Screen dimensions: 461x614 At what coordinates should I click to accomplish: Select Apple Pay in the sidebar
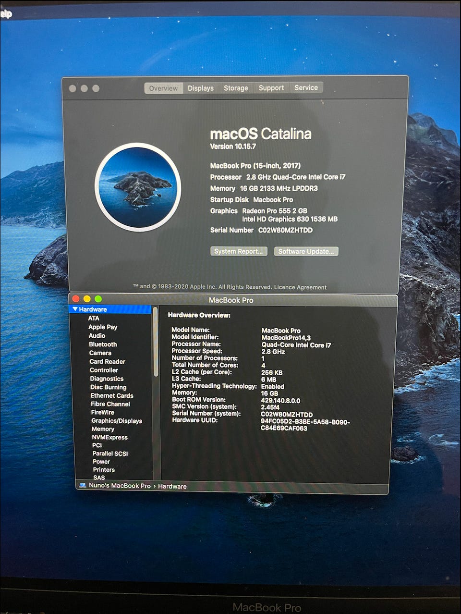click(103, 327)
